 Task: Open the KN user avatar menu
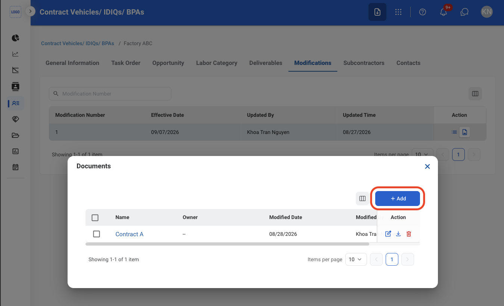487,12
